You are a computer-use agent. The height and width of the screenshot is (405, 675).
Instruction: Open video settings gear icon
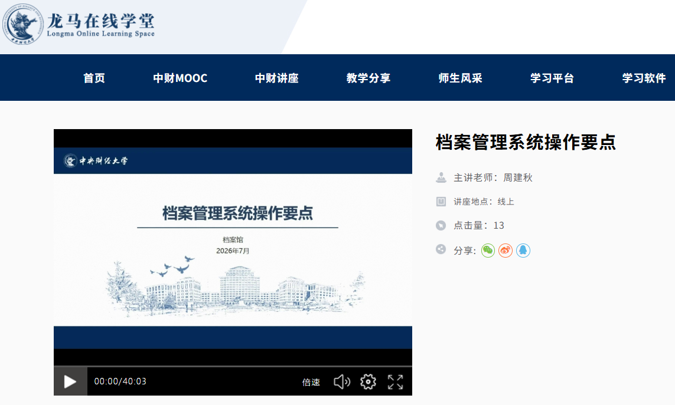click(x=368, y=381)
